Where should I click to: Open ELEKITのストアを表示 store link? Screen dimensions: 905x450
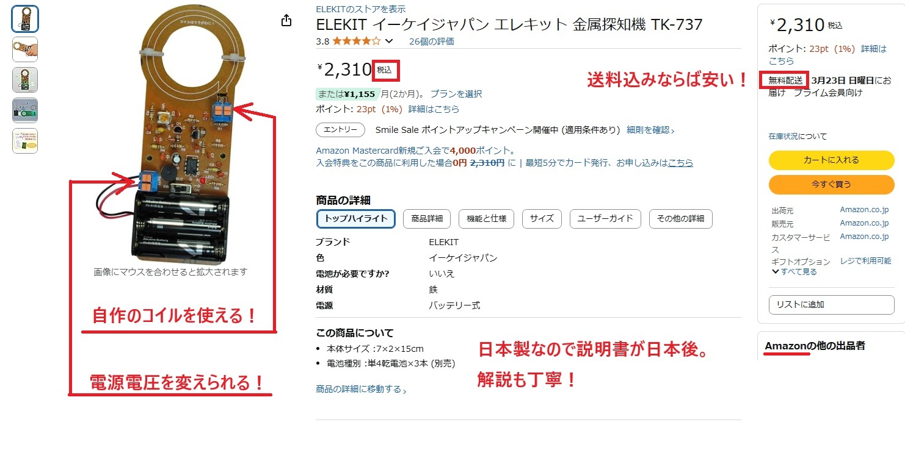click(360, 9)
